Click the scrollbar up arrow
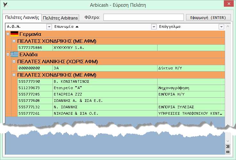236x160 pixels. coord(228,27)
